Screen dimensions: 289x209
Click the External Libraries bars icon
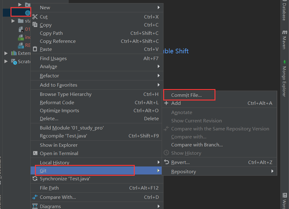point(14,53)
